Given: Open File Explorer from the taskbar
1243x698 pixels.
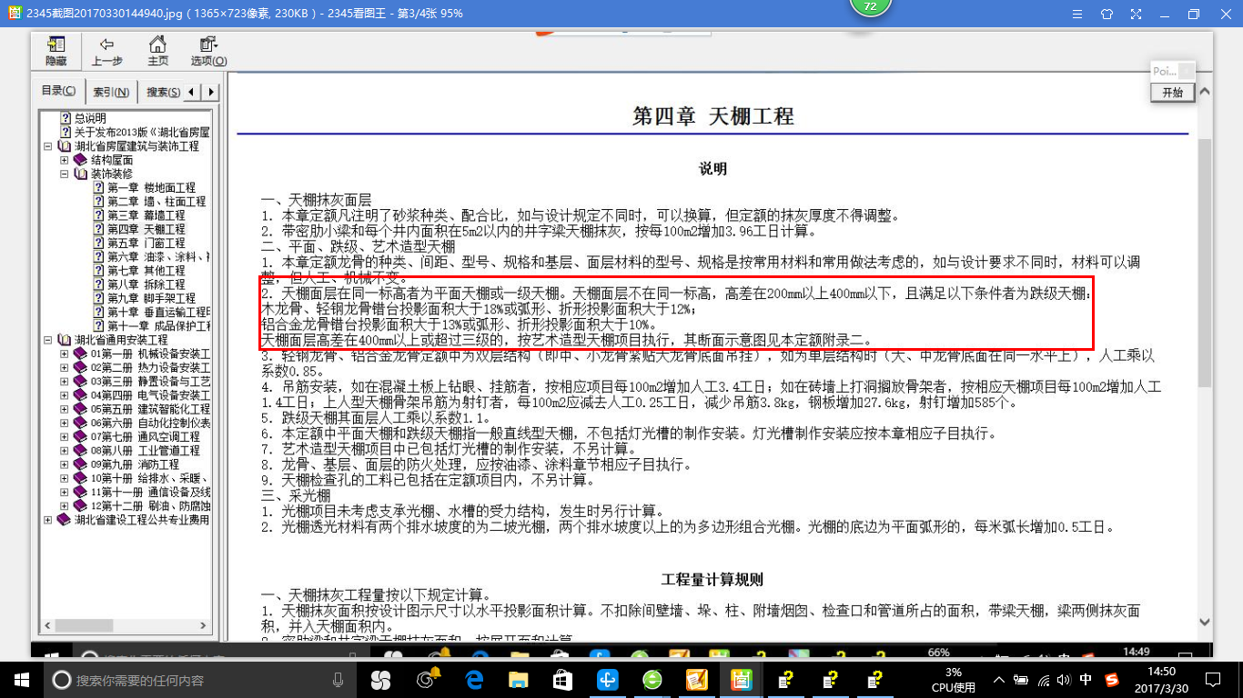Looking at the screenshot, I should tap(518, 679).
